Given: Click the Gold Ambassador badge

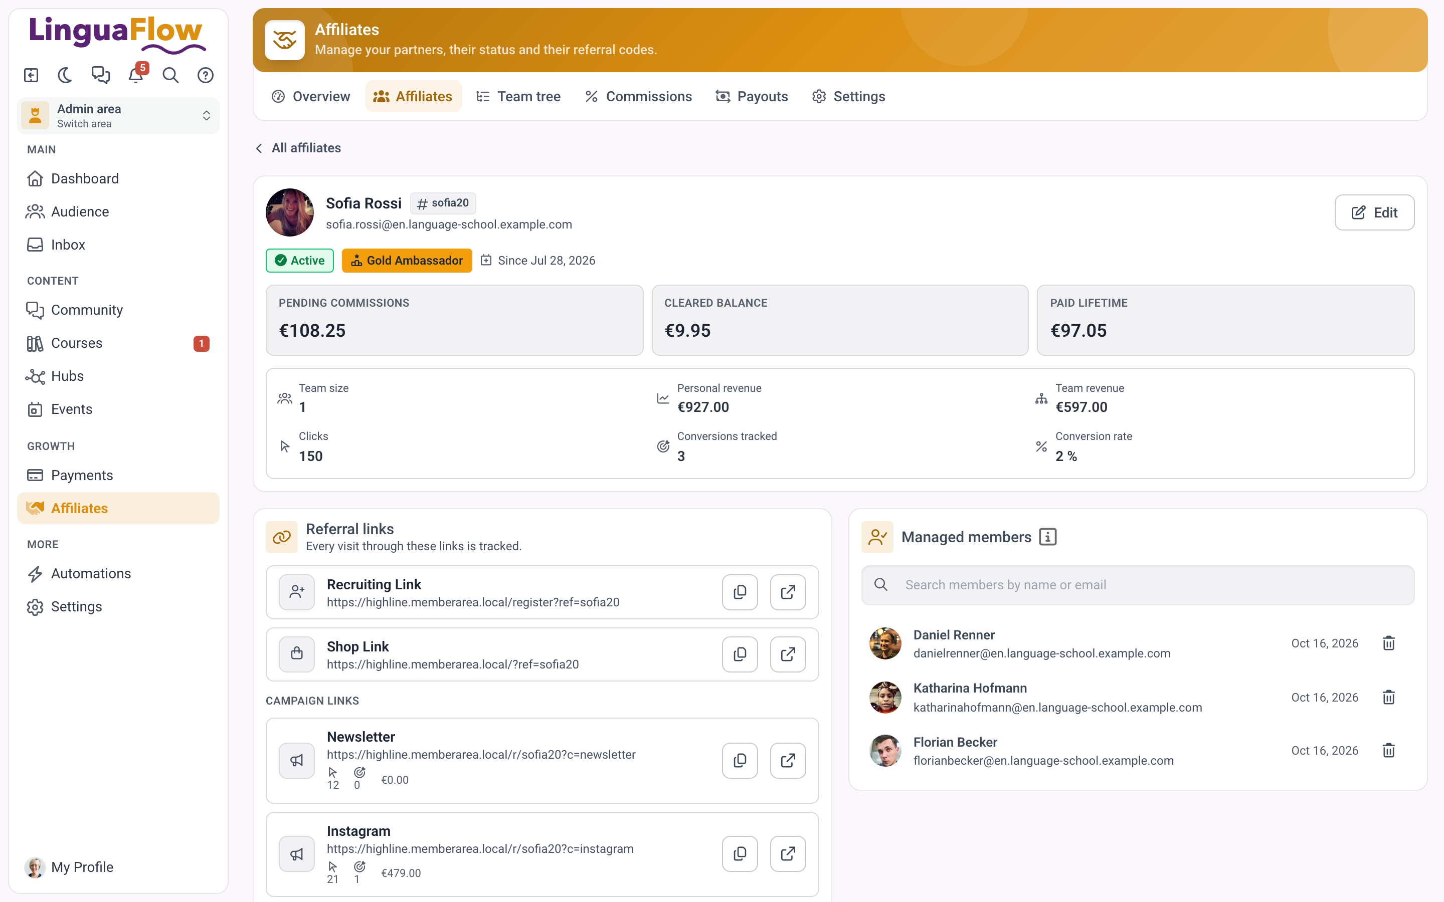Looking at the screenshot, I should (407, 261).
